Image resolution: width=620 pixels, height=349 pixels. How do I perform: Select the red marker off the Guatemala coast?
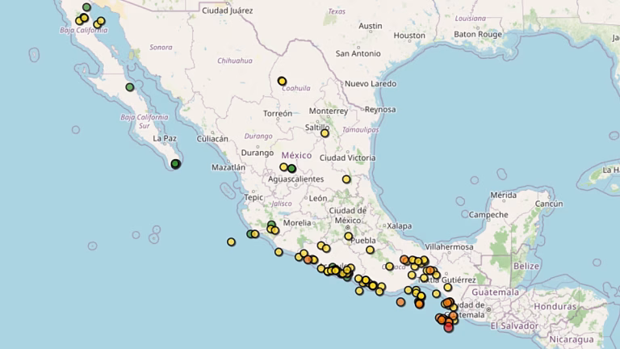(448, 327)
